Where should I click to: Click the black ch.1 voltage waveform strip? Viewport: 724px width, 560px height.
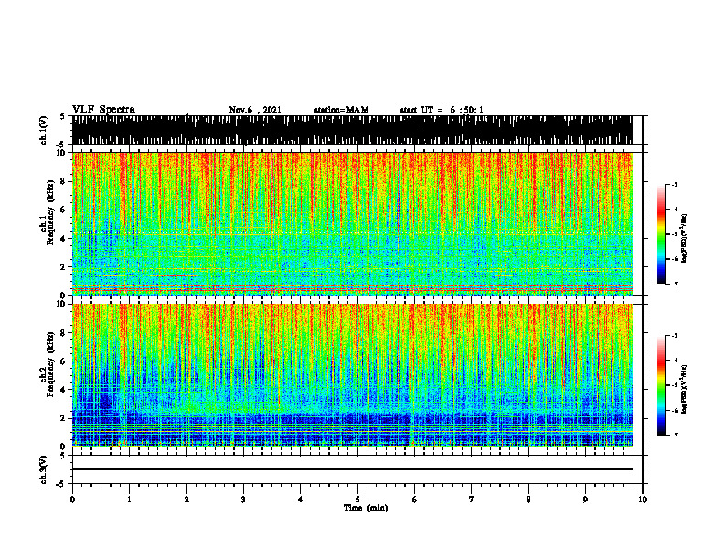[352, 130]
